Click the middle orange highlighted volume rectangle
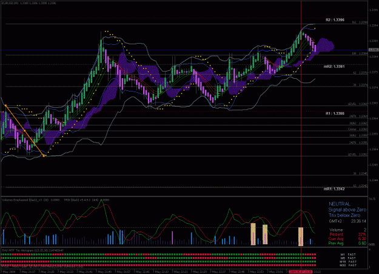The image size is (379, 274). point(265,235)
